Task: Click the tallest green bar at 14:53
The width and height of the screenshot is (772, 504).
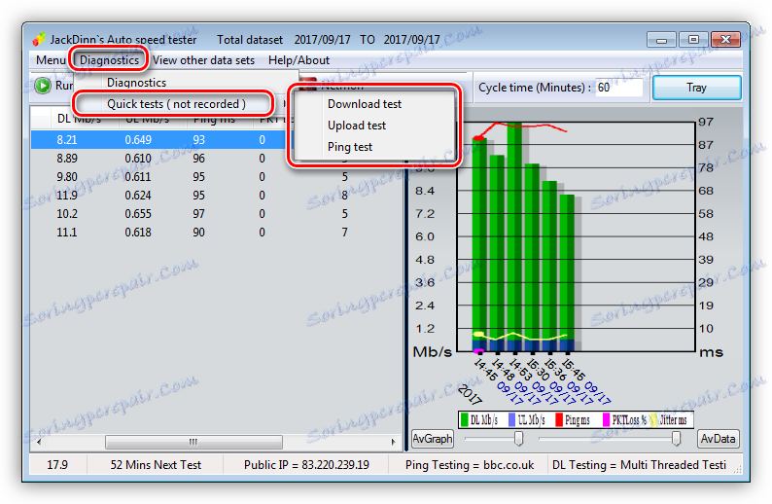Action: pos(514,236)
